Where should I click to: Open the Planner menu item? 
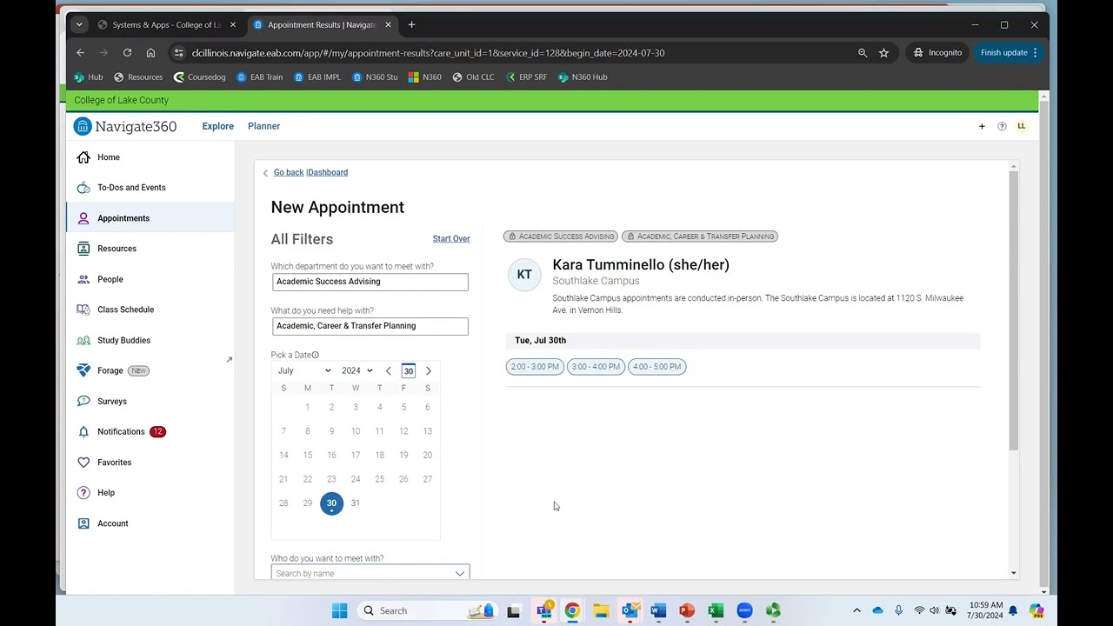[263, 126]
